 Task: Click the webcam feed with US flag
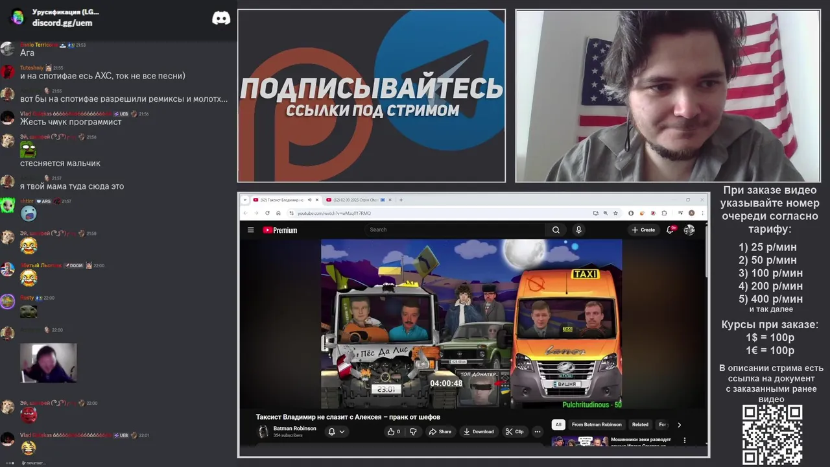[x=668, y=96]
